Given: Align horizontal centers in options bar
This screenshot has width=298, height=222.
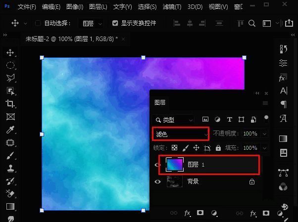Looking at the screenshot, I should click(190, 23).
